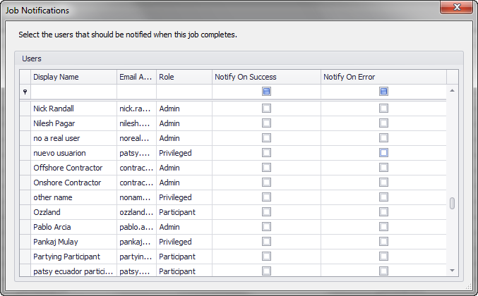Select the Nilesh Pagar name cell
Screen dimensions: 478x296
click(x=73, y=123)
